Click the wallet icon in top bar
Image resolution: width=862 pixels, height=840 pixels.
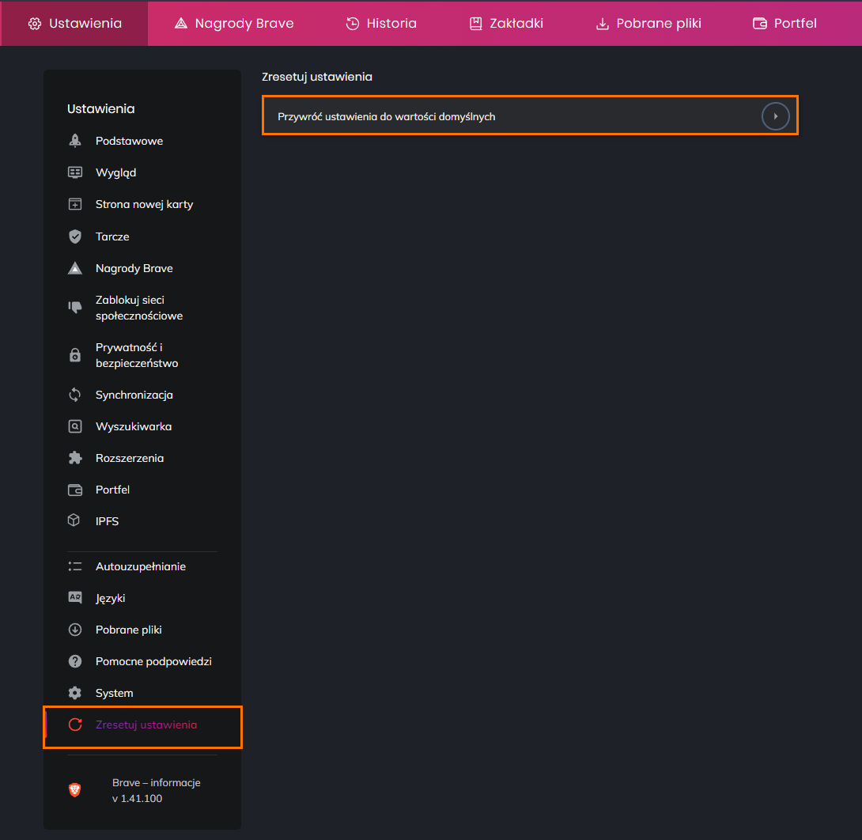click(x=760, y=24)
